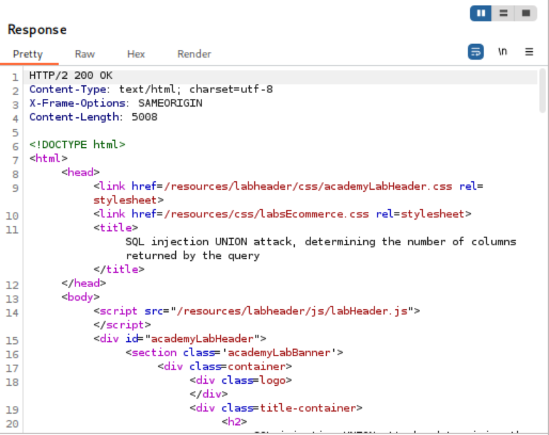Open the Raw response tab
This screenshot has height=435, width=549.
click(85, 54)
